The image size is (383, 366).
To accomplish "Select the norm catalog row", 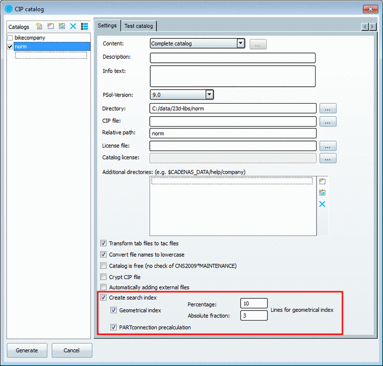I will tap(52, 46).
